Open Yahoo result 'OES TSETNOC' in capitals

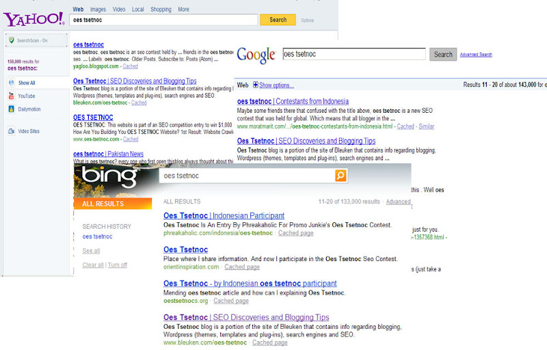pos(93,118)
